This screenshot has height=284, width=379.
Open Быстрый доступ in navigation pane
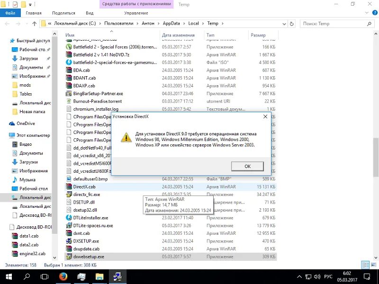pyautogui.click(x=33, y=41)
